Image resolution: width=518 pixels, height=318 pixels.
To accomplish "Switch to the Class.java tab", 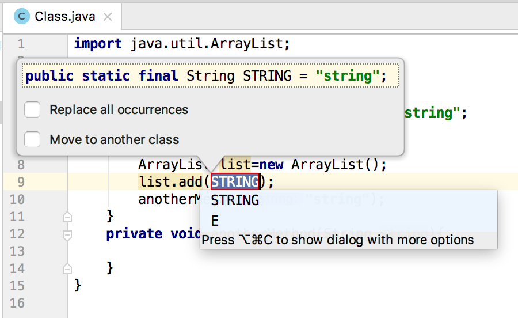I will tap(62, 17).
